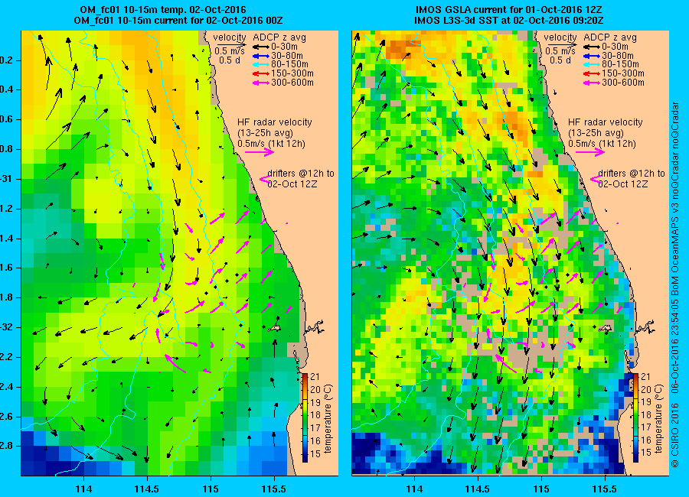Click 'ADCP z avg' heading in IMOS legend

(610, 37)
